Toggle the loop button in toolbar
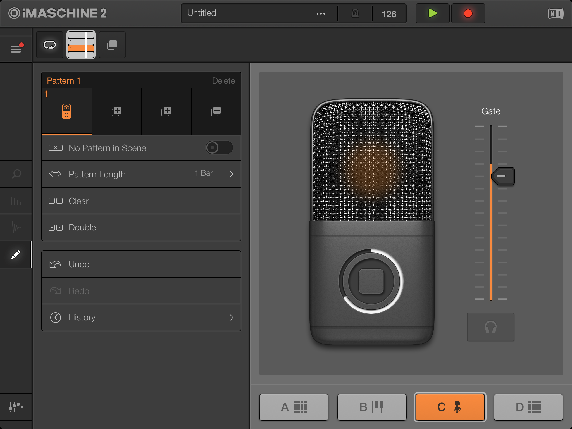The height and width of the screenshot is (429, 572). click(50, 45)
